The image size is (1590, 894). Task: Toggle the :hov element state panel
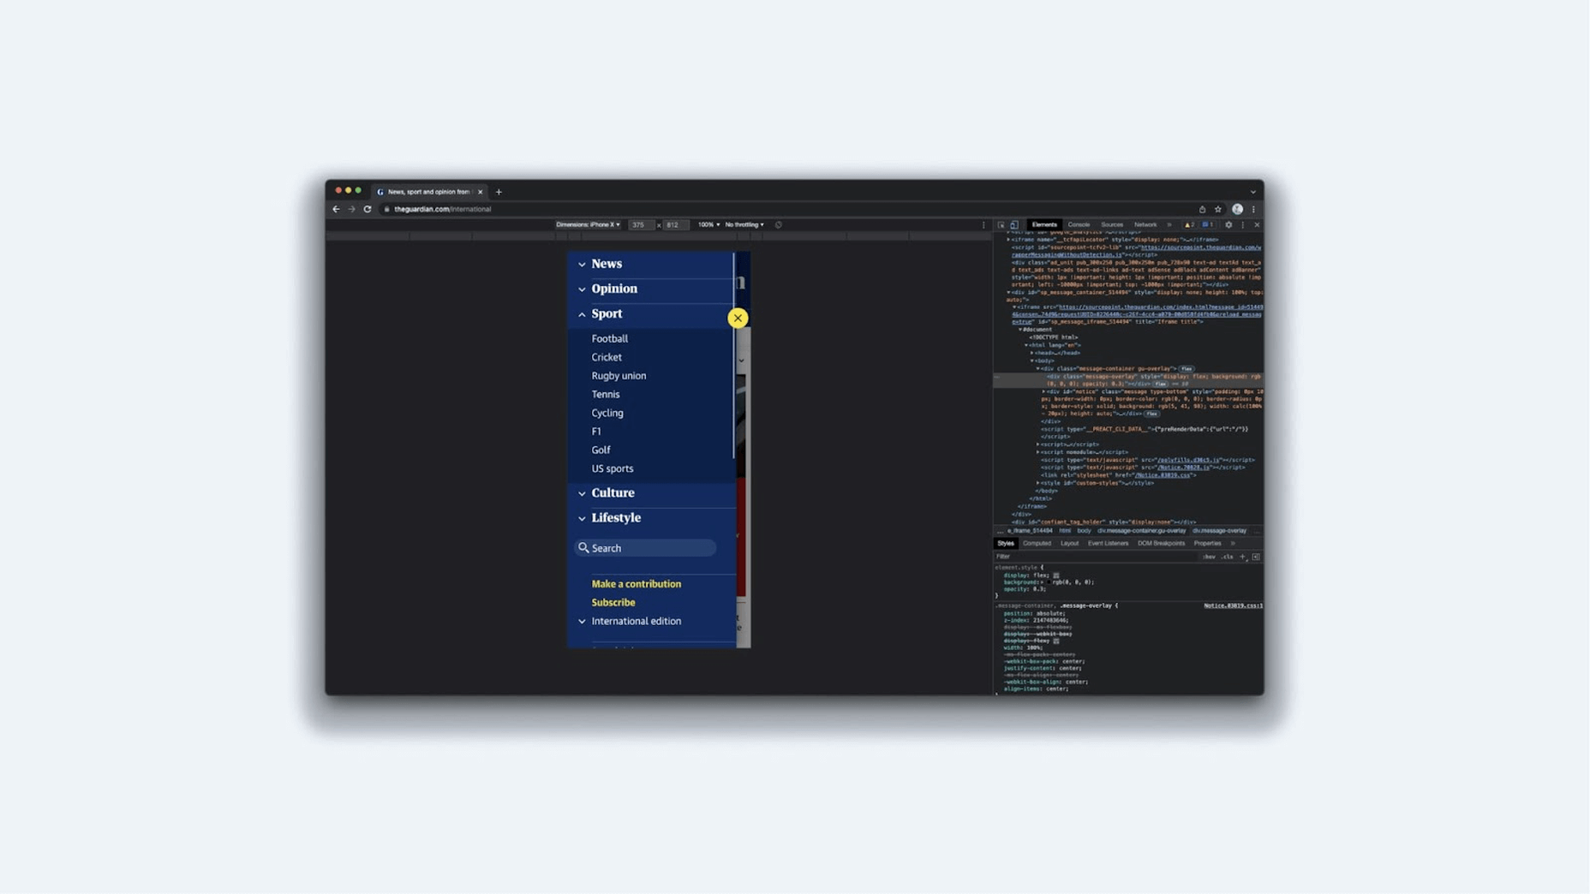click(x=1209, y=557)
